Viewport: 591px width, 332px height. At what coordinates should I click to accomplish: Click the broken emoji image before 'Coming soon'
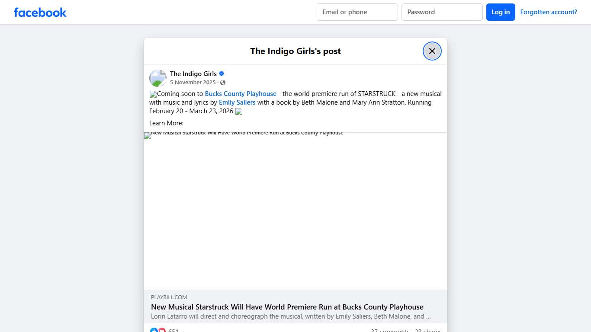point(153,94)
